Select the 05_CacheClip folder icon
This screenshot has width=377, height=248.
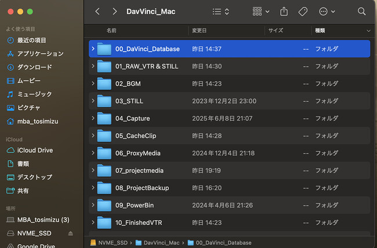104,136
